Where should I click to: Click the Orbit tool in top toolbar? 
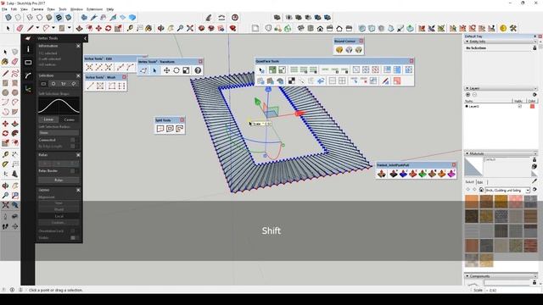pos(160,28)
